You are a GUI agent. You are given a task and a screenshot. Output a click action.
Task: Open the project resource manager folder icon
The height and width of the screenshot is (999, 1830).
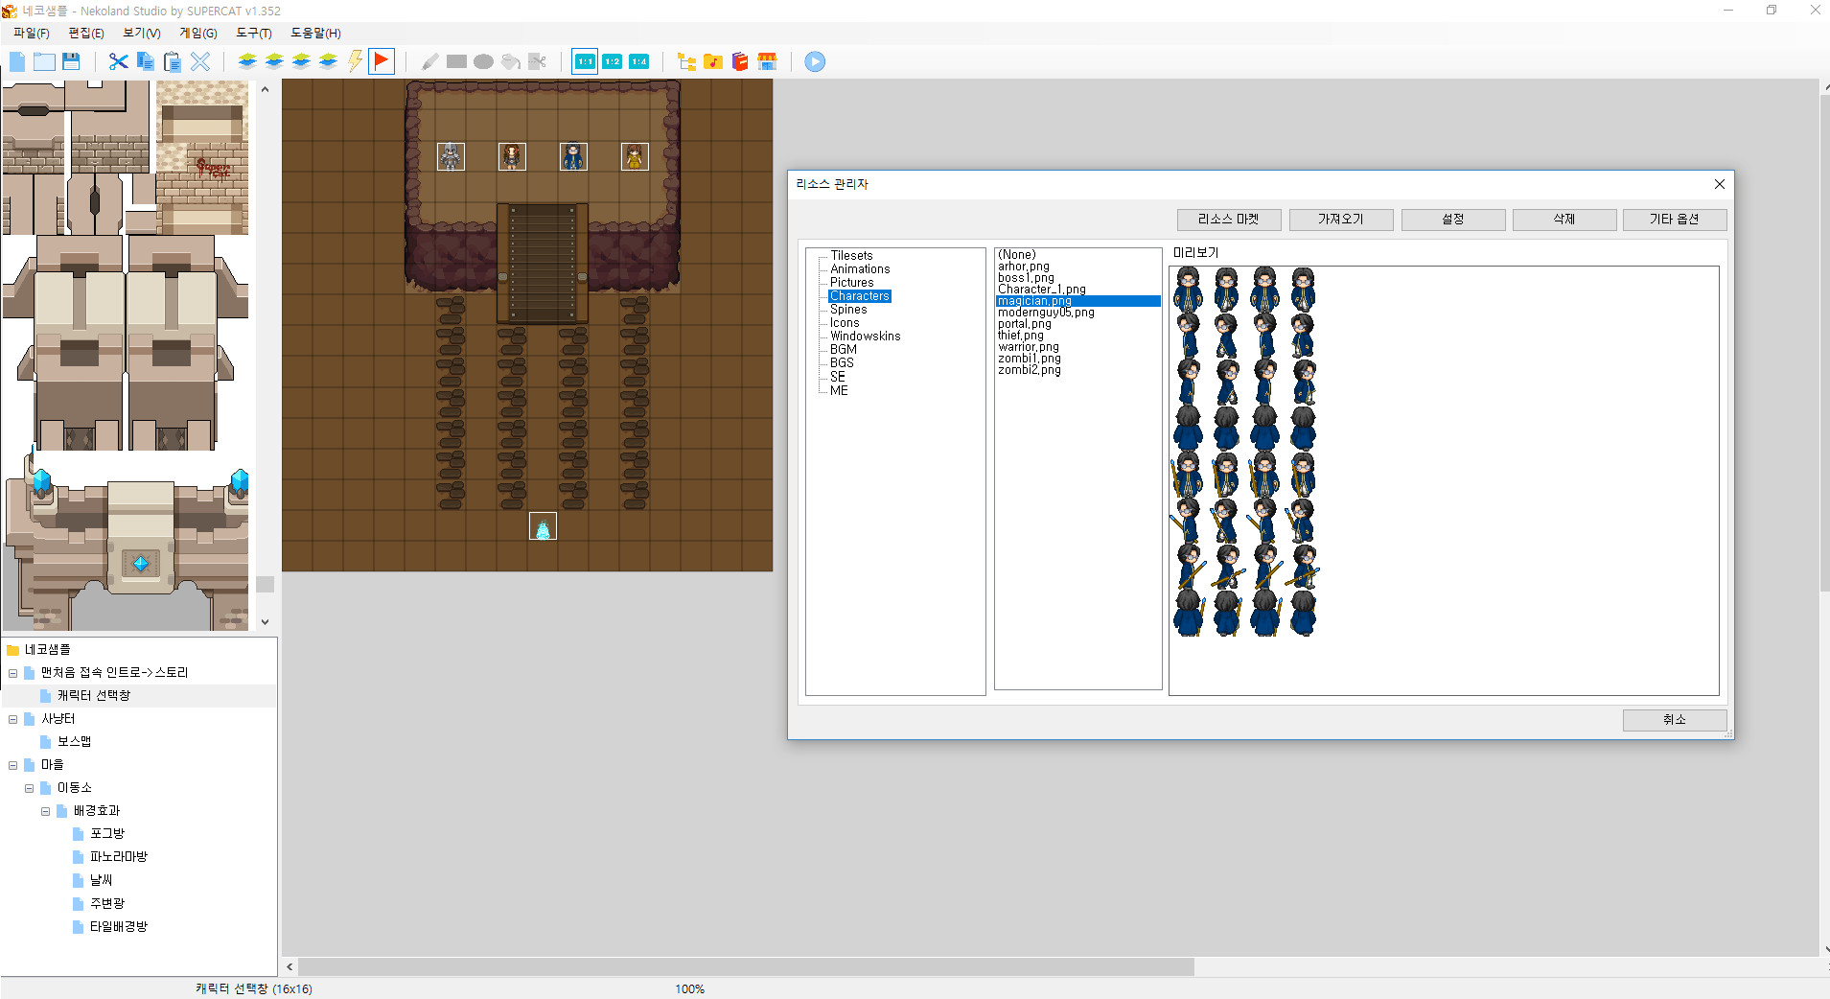pyautogui.click(x=686, y=61)
